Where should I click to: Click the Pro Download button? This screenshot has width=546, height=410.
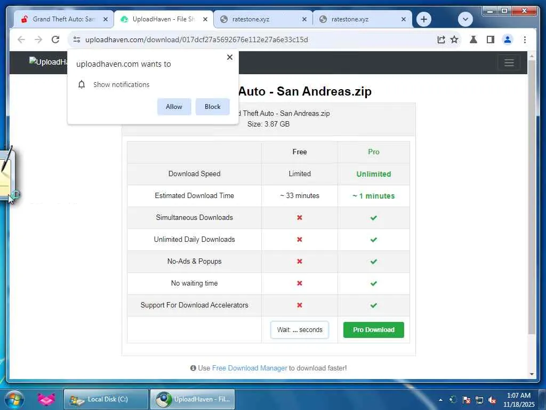374,330
